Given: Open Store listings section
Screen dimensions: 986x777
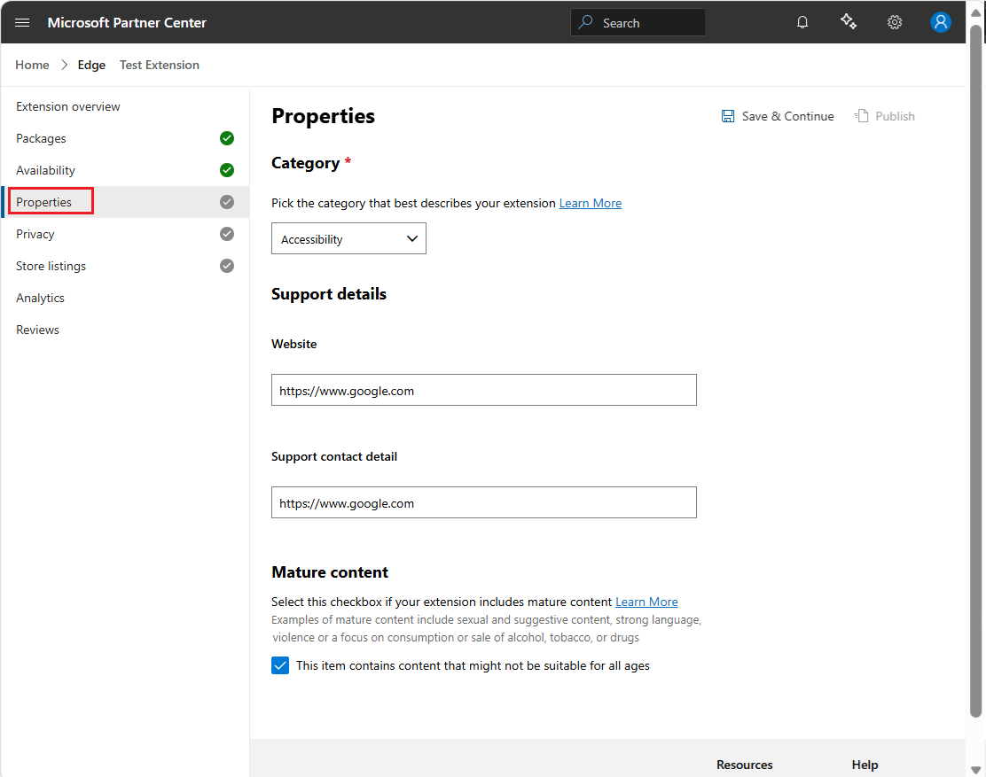Looking at the screenshot, I should click(51, 267).
